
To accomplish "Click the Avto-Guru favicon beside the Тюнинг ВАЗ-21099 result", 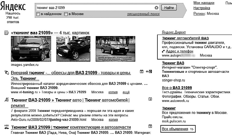I will pyautogui.click(x=7, y=100).
